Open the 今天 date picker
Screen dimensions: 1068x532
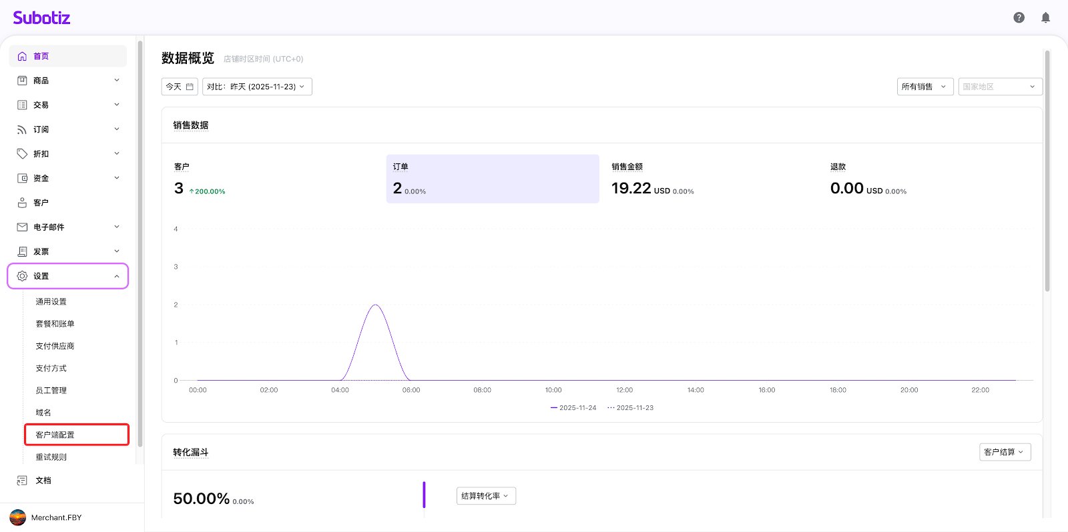click(x=180, y=87)
